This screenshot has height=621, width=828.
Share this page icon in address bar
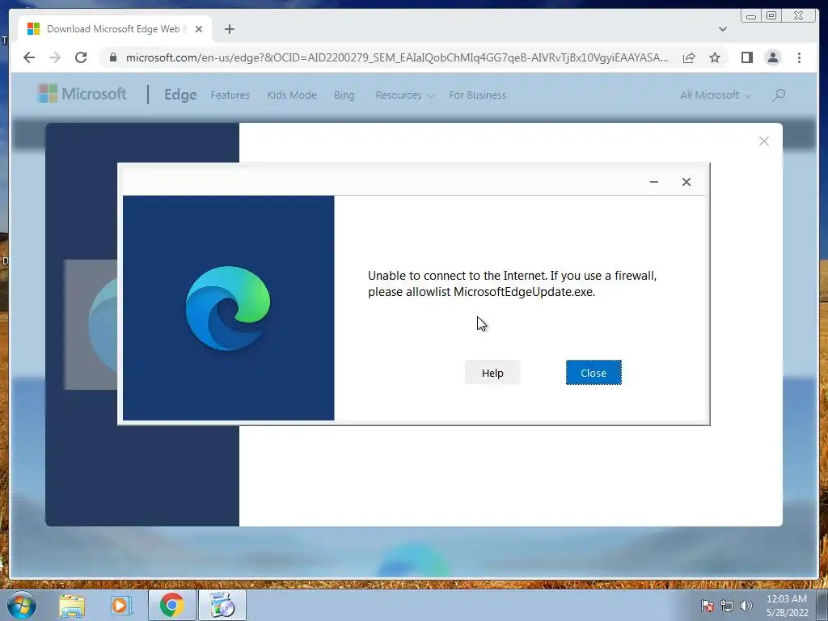click(689, 57)
